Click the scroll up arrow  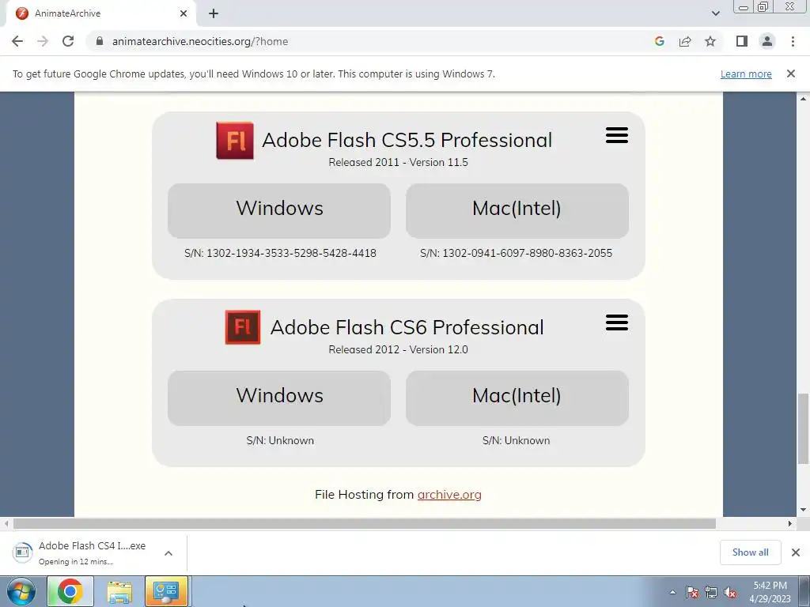[803, 98]
